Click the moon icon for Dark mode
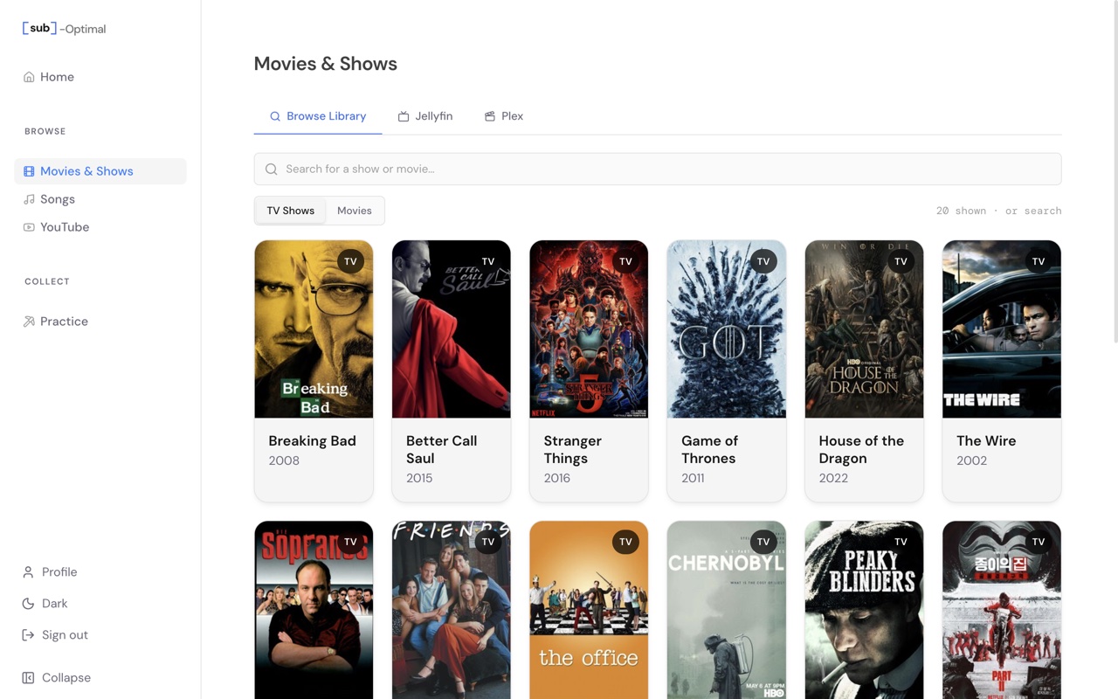The width and height of the screenshot is (1118, 699). click(x=28, y=604)
